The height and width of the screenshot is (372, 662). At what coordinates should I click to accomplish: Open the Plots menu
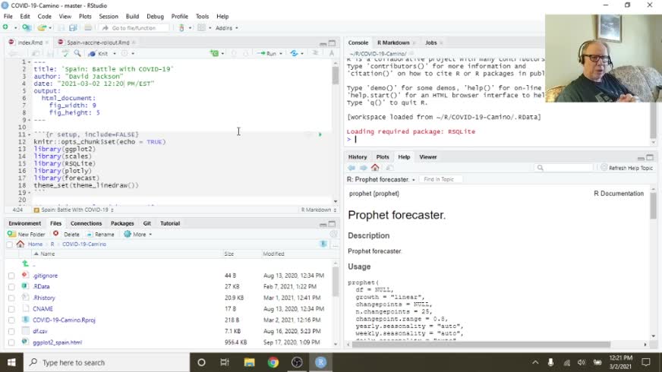point(85,17)
